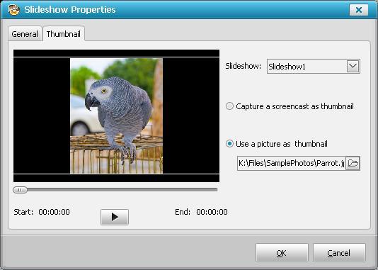This screenshot has width=378, height=270.
Task: Click the preview timeline slider handle
Action: click(20, 190)
